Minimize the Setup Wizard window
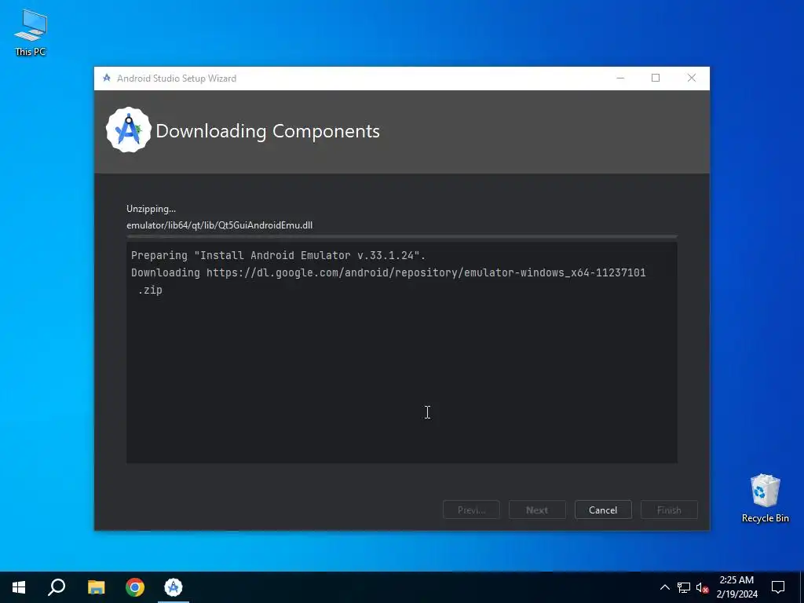This screenshot has height=603, width=804. pos(620,78)
